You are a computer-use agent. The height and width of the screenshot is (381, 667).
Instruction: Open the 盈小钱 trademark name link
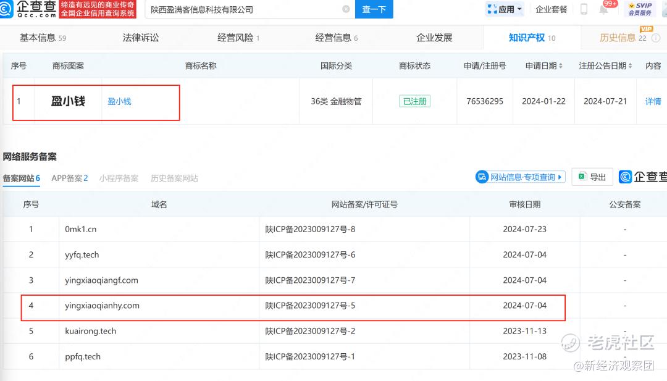click(x=119, y=101)
